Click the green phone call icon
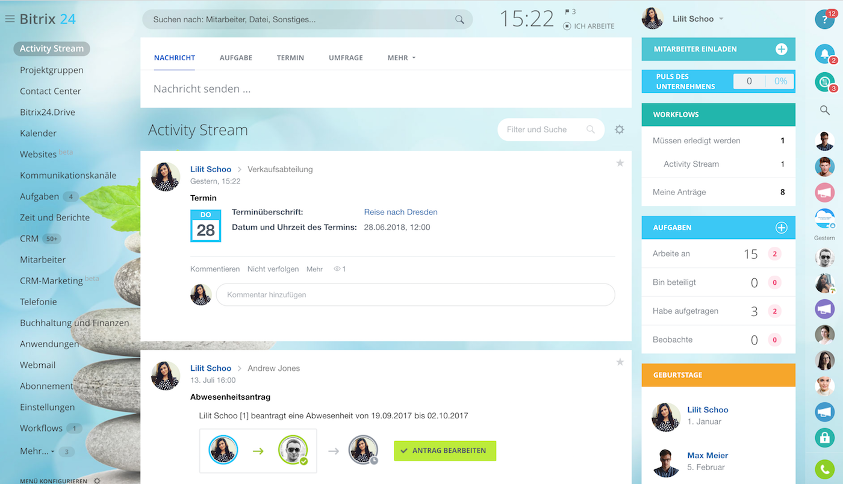This screenshot has width=843, height=484. point(824,470)
